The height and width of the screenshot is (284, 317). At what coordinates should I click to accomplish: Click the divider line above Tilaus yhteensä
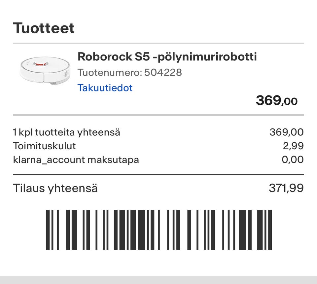click(x=158, y=174)
